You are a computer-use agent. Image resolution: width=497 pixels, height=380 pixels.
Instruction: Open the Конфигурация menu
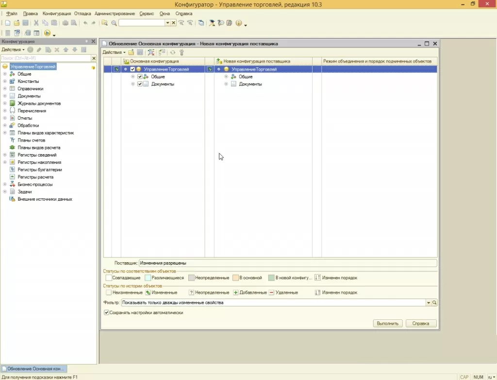(x=56, y=14)
